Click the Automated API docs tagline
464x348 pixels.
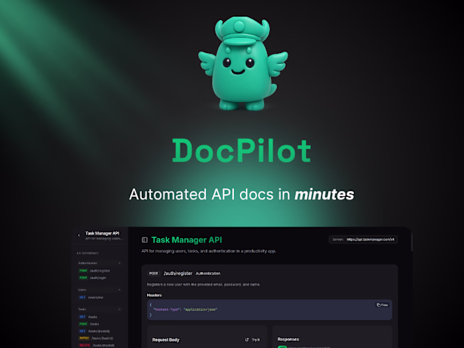(241, 194)
